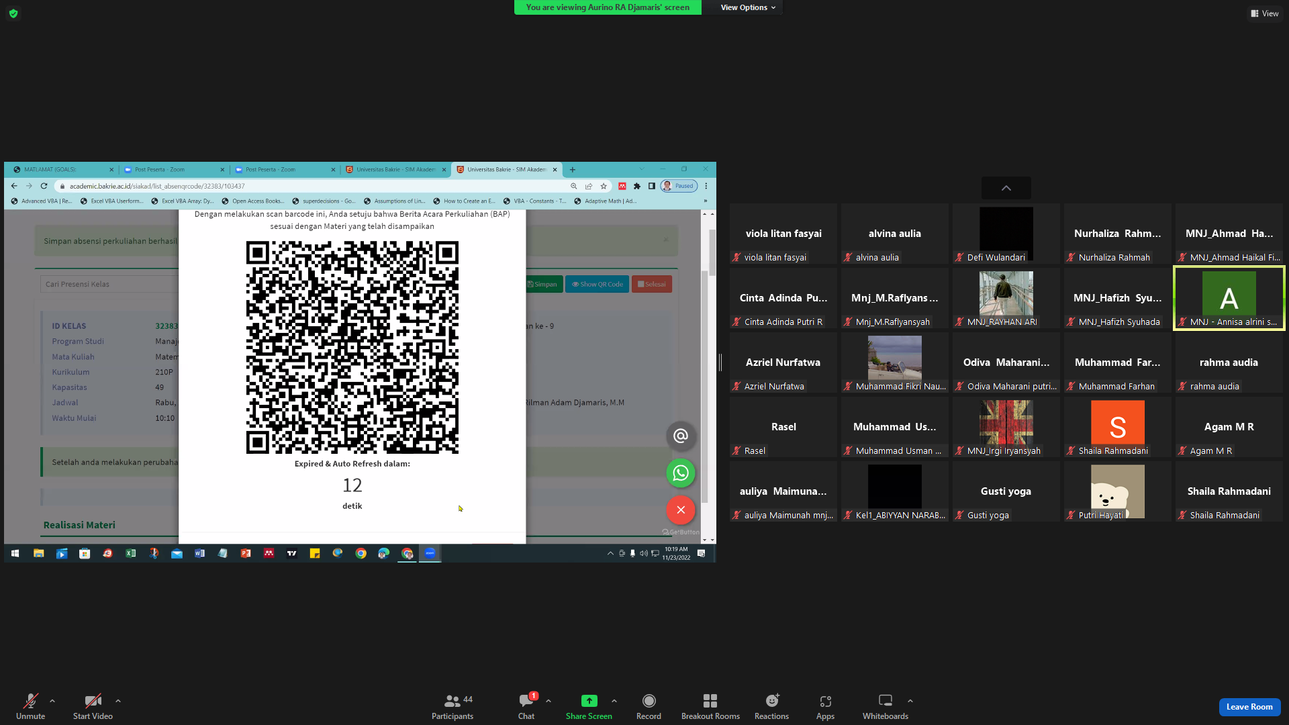Image resolution: width=1289 pixels, height=725 pixels.
Task: Click the browser back arrow in shared screen
Action: tap(14, 186)
